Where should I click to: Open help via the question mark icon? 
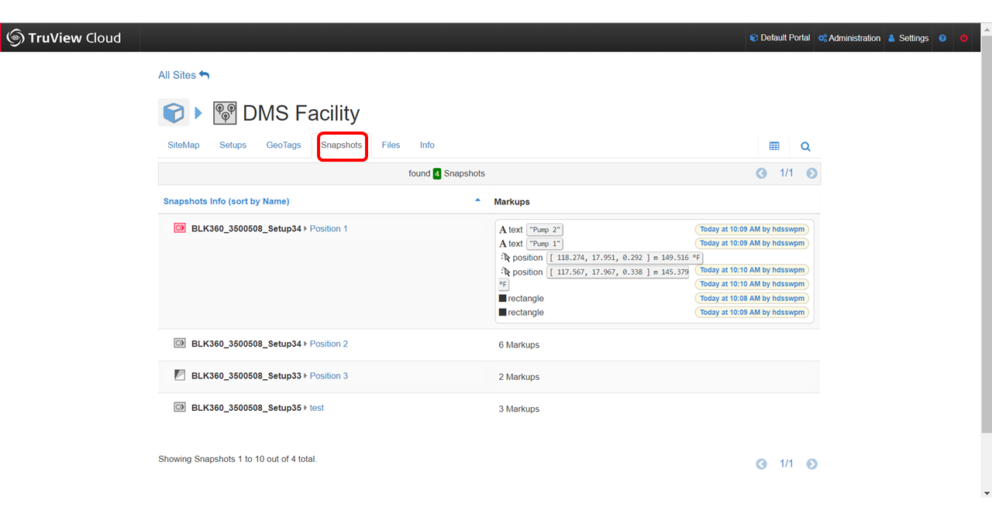[942, 38]
